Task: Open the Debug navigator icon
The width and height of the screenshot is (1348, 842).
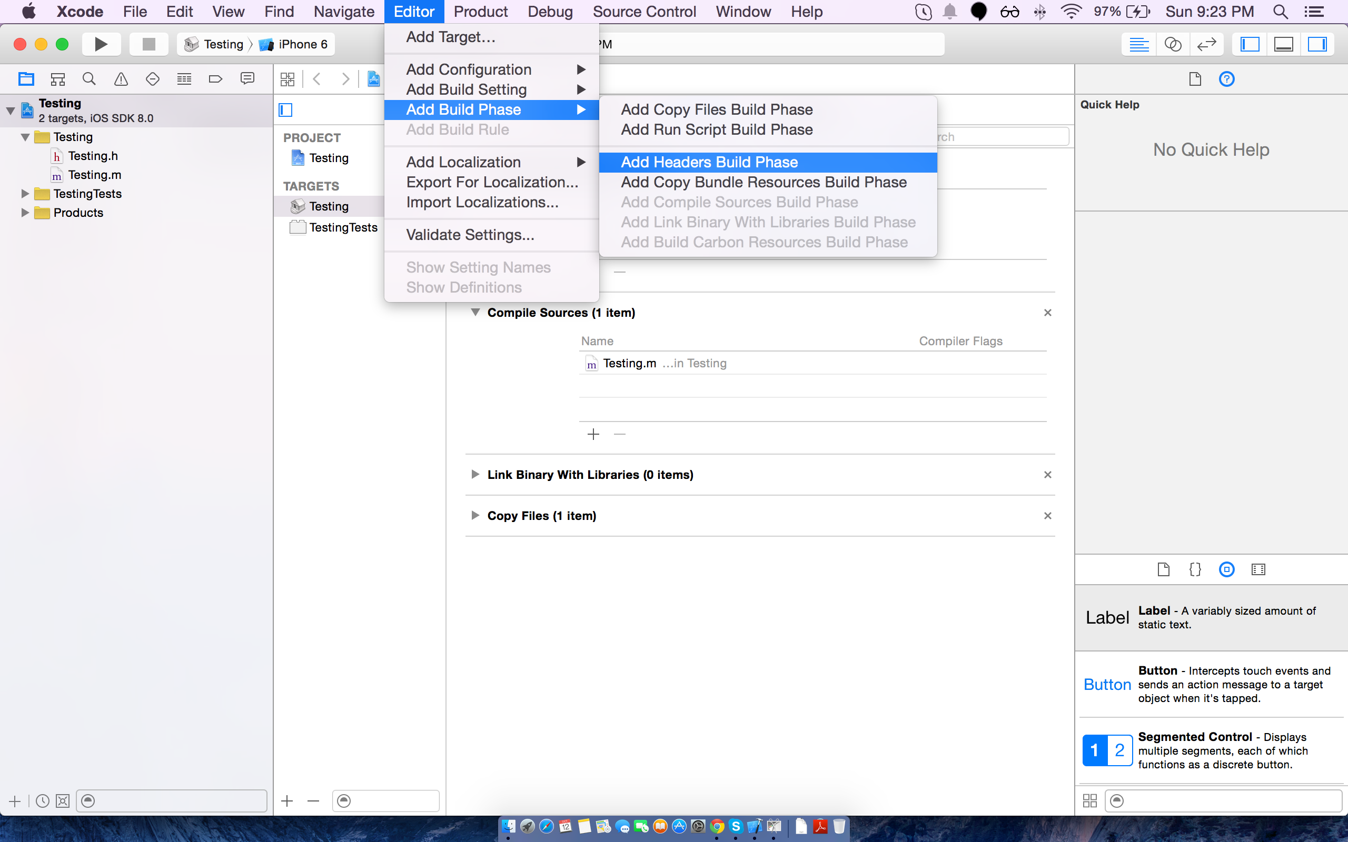Action: (x=184, y=79)
